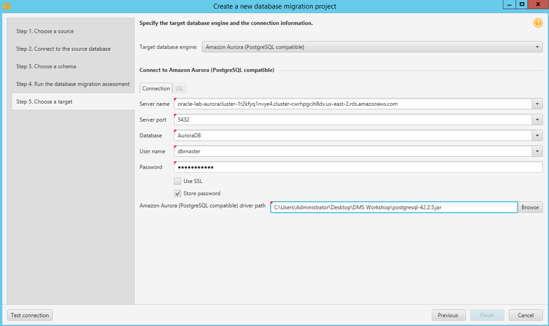Click the Cancel button
This screenshot has height=326, width=549.
pyautogui.click(x=526, y=315)
